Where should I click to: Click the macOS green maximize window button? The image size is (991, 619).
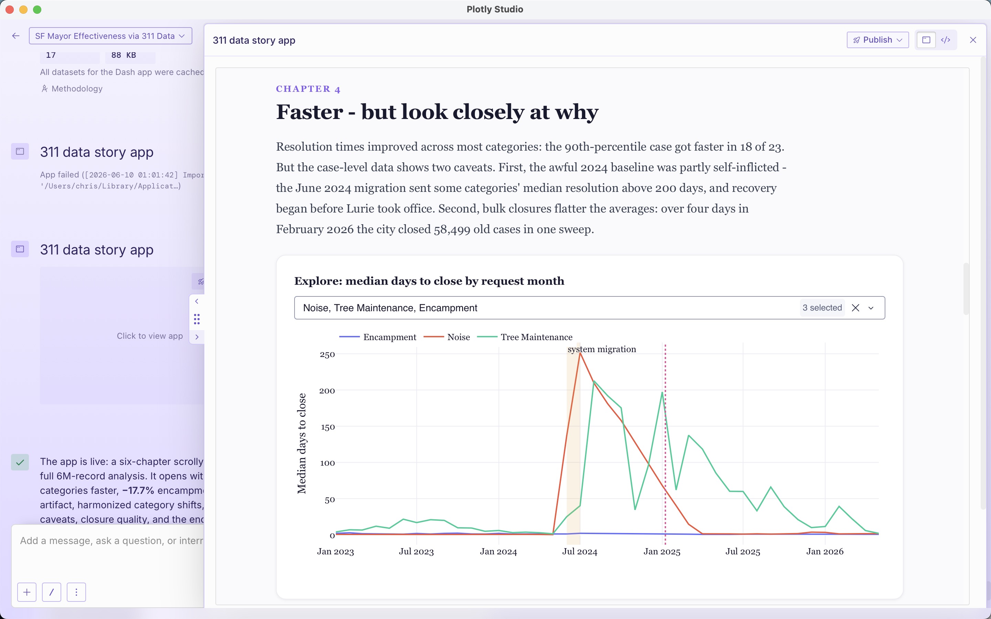37,9
